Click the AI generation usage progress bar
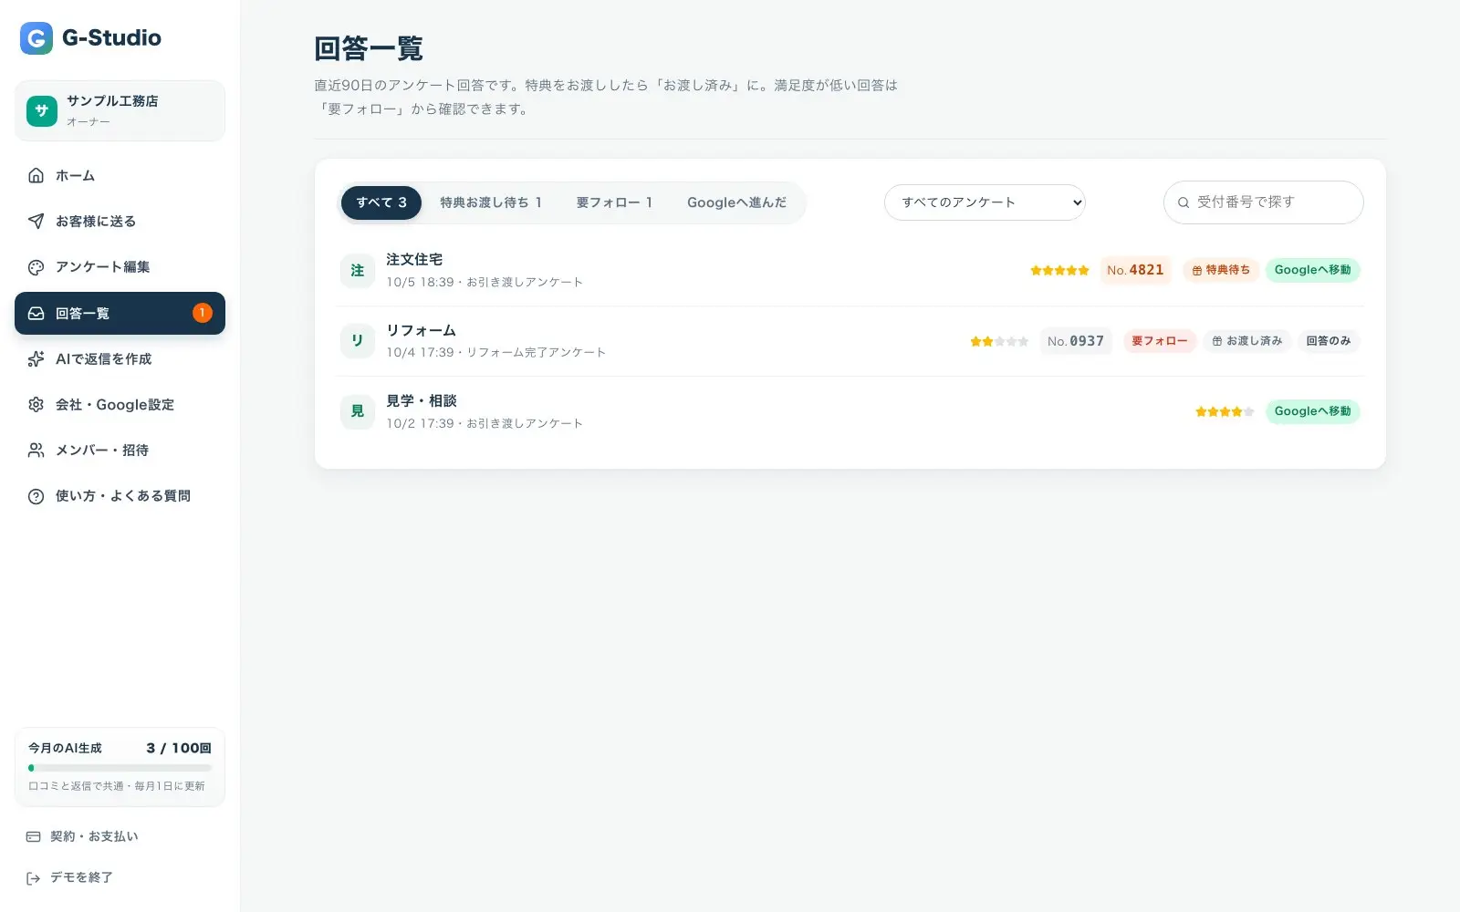The height and width of the screenshot is (912, 1460). (120, 768)
